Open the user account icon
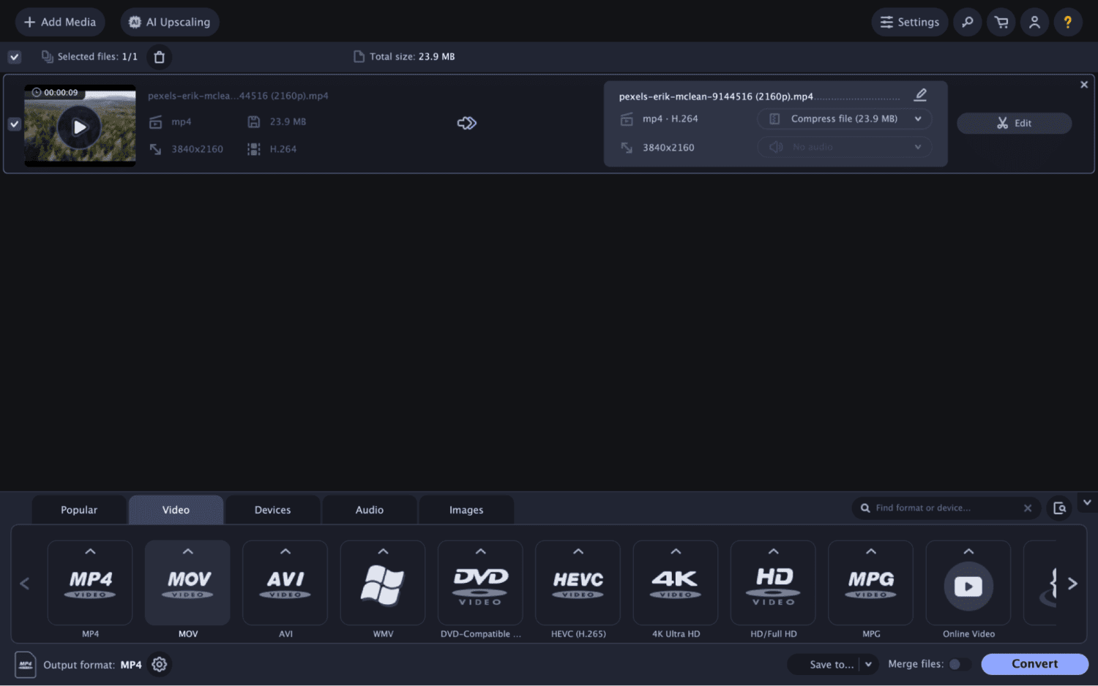The width and height of the screenshot is (1098, 686). pos(1034,22)
